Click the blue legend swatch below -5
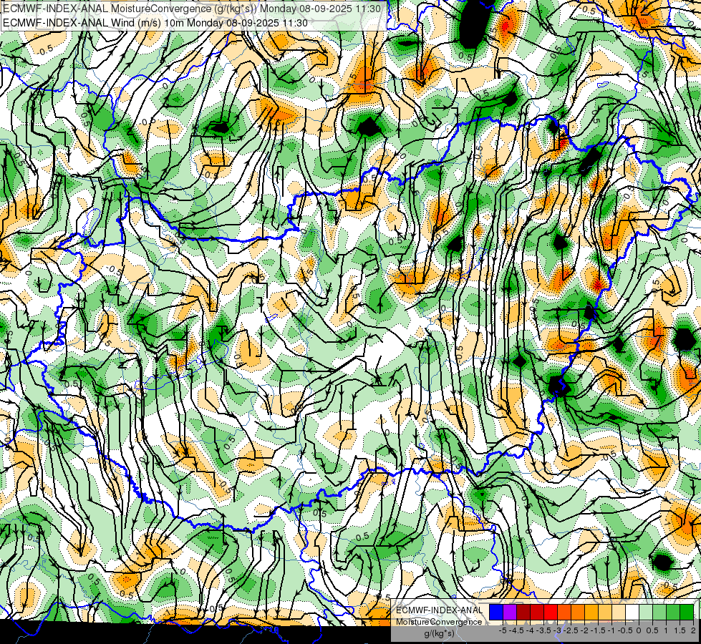 [x=496, y=612]
